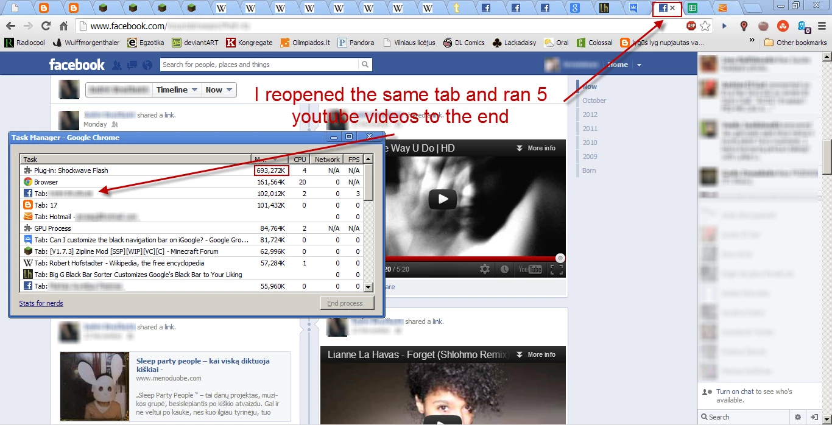Image resolution: width=832 pixels, height=425 pixels.
Task: Expand the Timeline dropdown
Action: (x=177, y=90)
